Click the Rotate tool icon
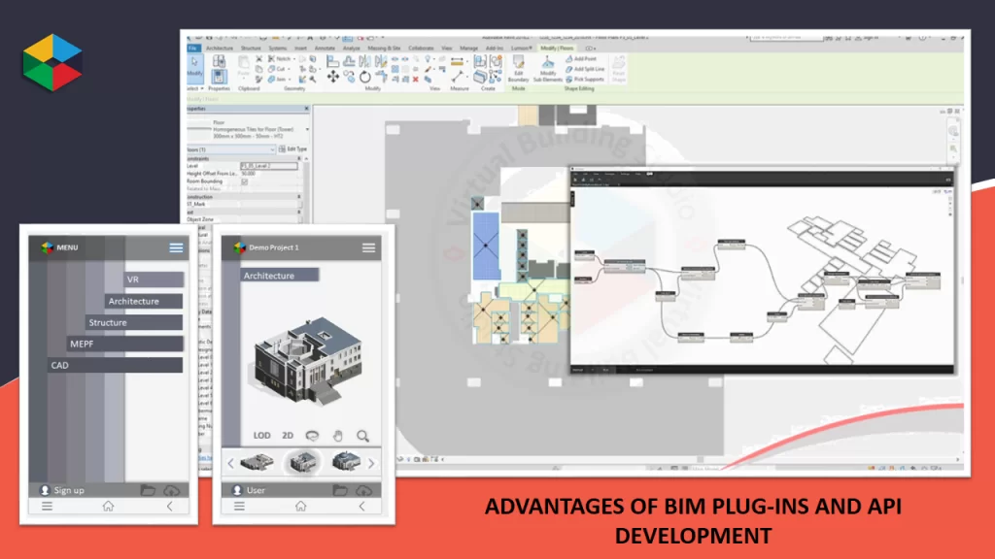The image size is (995, 559). (x=364, y=76)
